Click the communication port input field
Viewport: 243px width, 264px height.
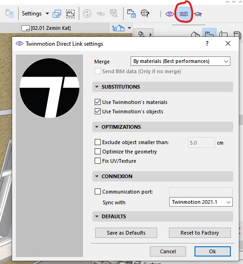pyautogui.click(x=201, y=192)
